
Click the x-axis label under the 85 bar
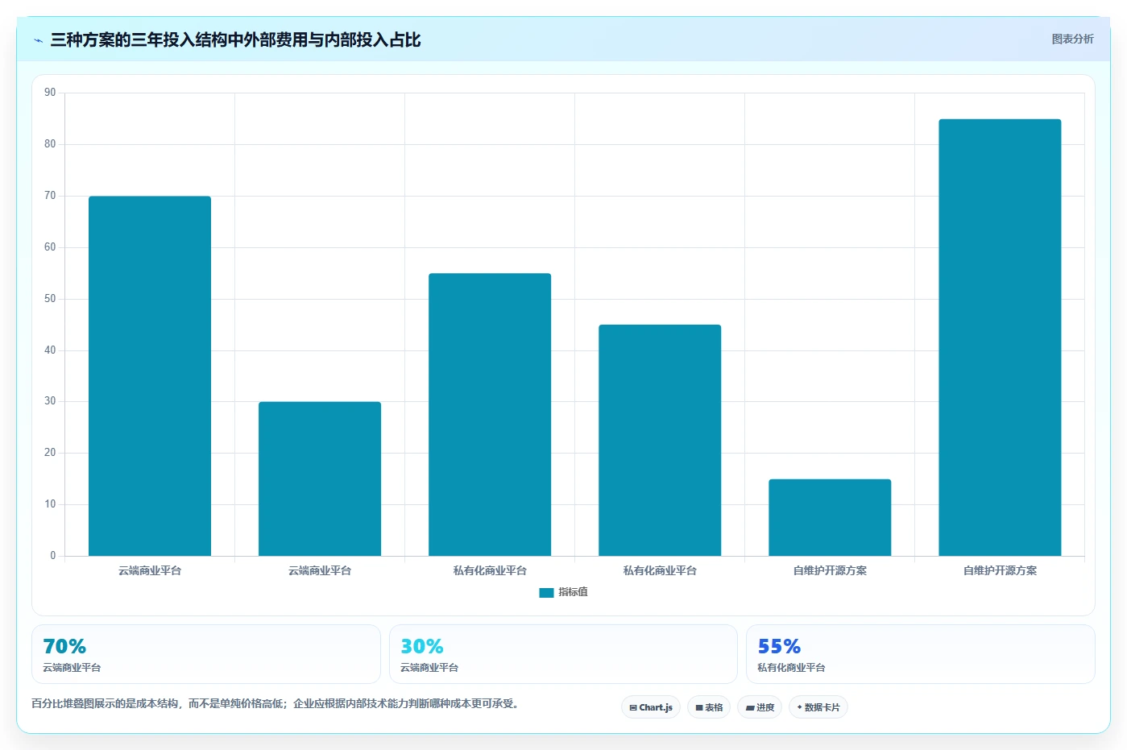pyautogui.click(x=1000, y=570)
